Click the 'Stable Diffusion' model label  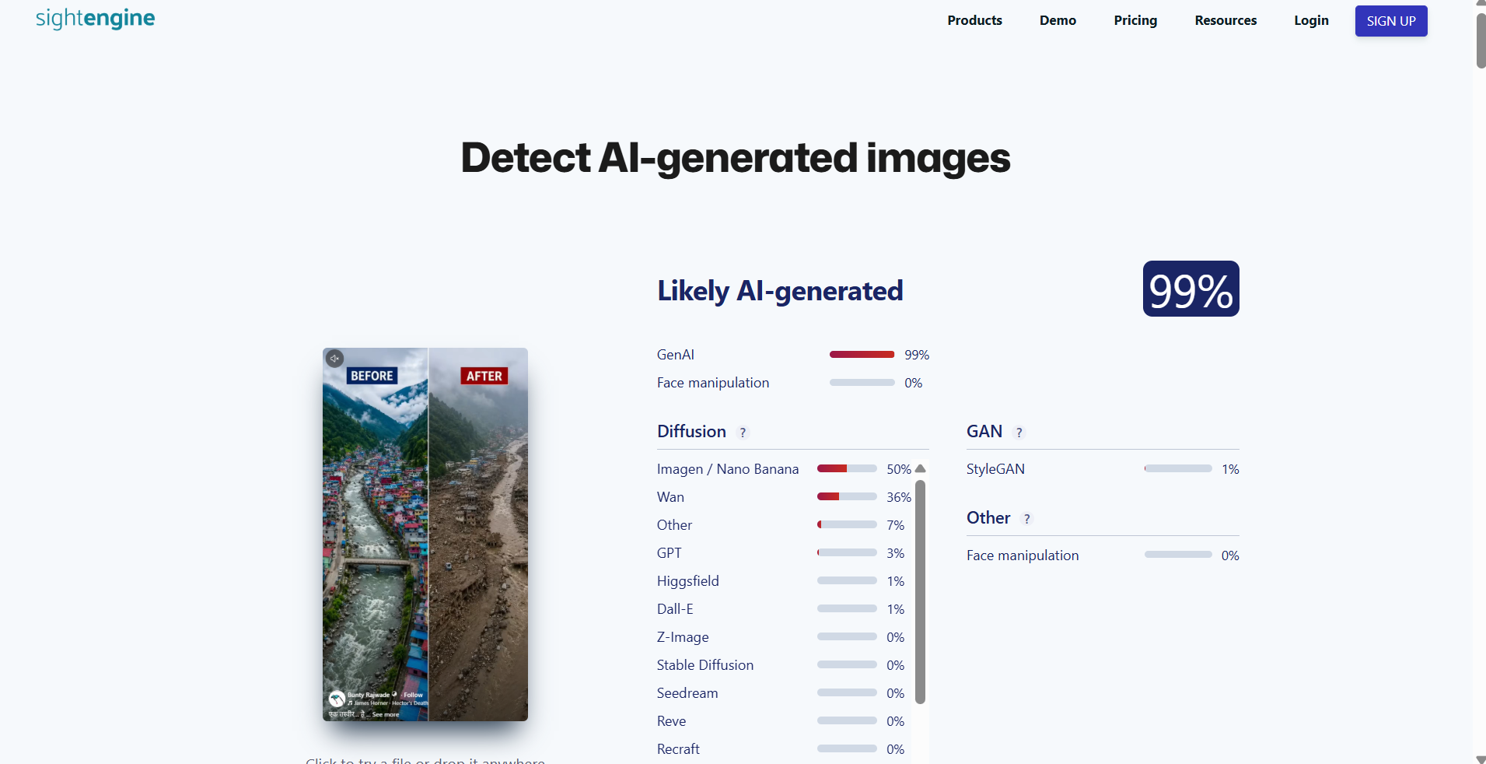click(x=705, y=665)
